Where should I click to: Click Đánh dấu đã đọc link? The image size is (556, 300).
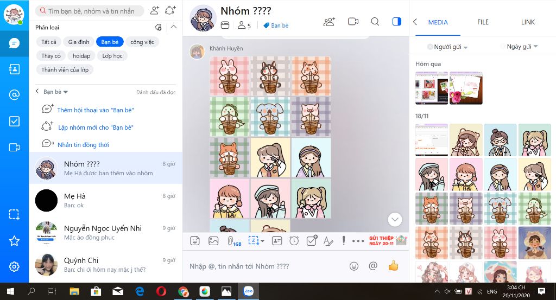pos(156,92)
